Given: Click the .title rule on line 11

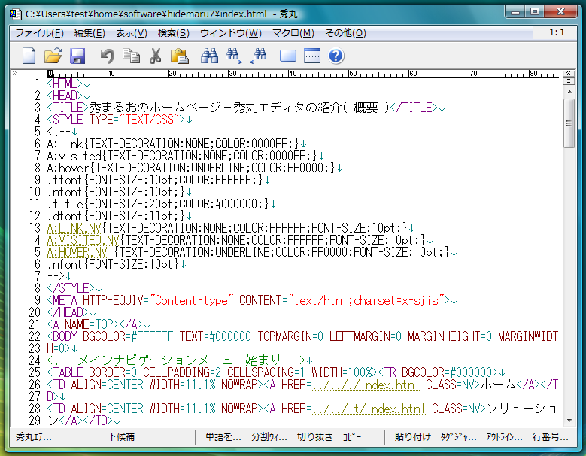Looking at the screenshot, I should 158,204.
